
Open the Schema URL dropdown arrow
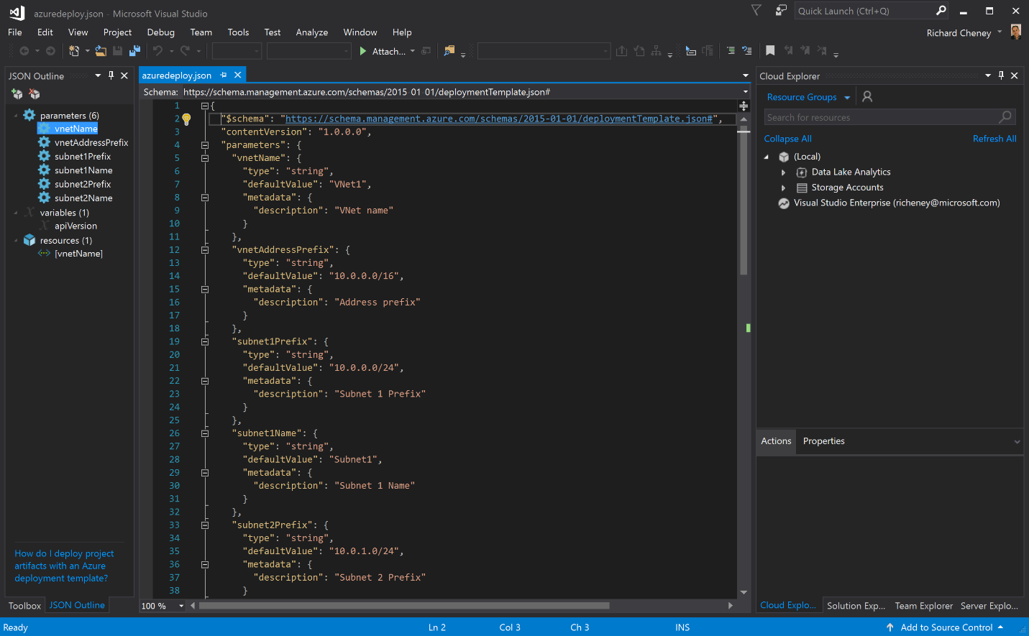(x=746, y=92)
